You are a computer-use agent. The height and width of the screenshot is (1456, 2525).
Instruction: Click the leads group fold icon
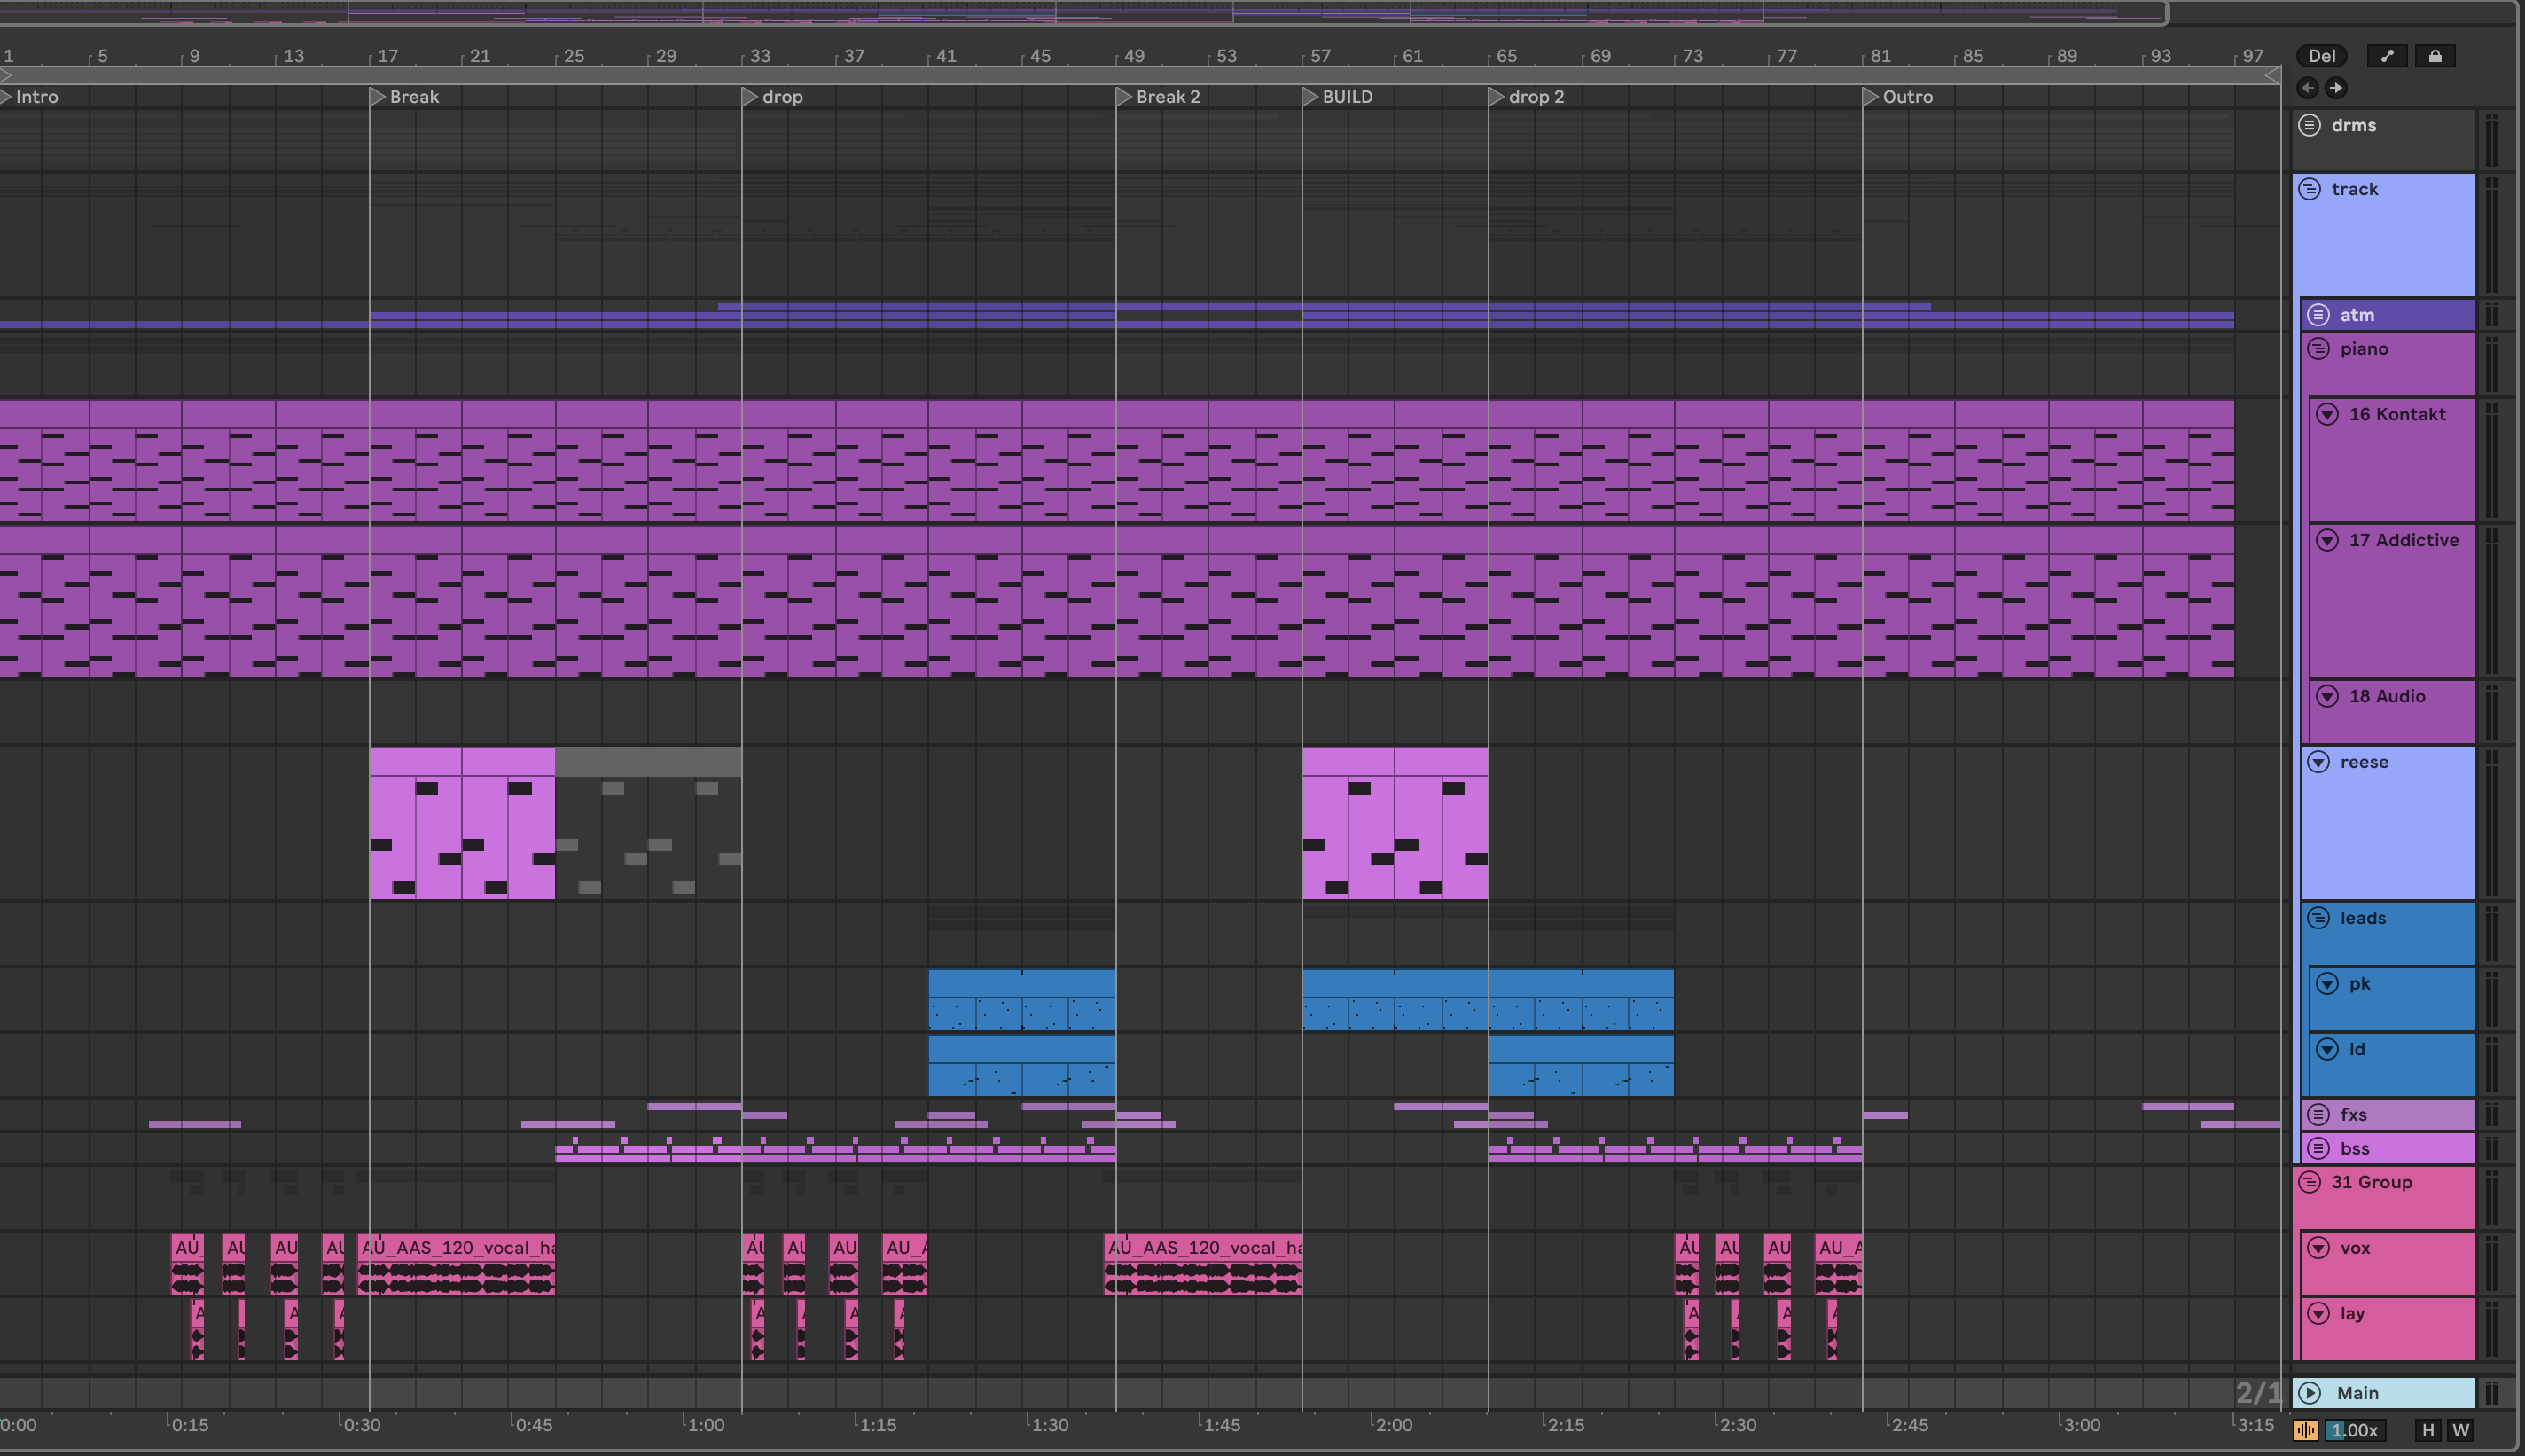coord(2319,918)
